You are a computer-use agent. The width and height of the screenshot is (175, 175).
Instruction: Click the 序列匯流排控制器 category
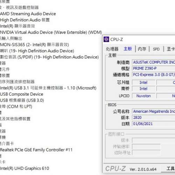(17, 82)
